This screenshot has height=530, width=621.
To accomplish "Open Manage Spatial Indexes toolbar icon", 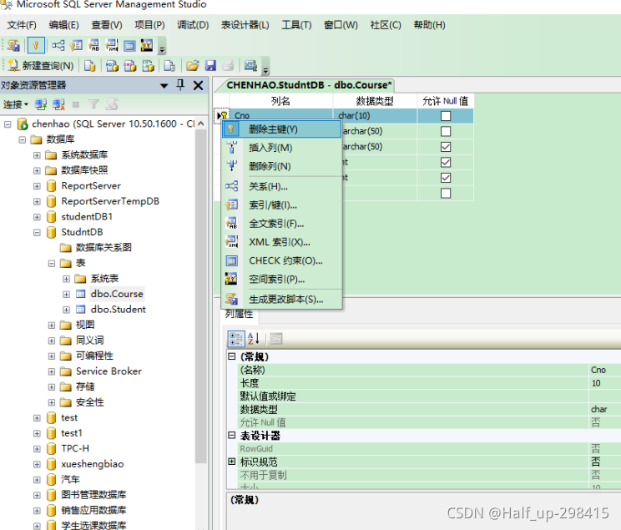I will (147, 46).
